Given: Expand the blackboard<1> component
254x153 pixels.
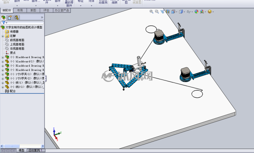Looking at the screenshot, I should click(2, 62).
